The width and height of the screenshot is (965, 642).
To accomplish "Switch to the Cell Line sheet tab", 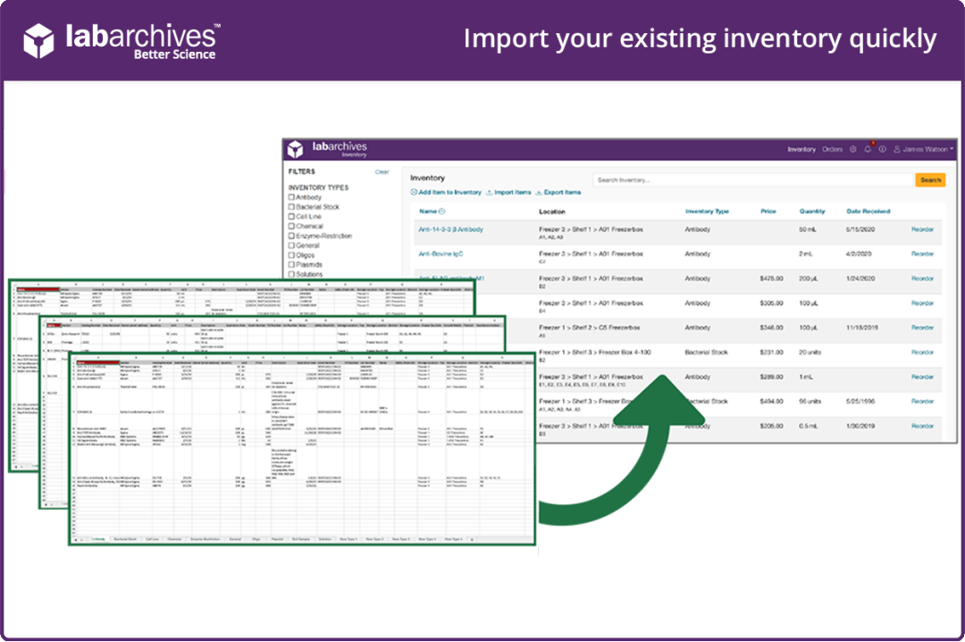I will (x=152, y=539).
